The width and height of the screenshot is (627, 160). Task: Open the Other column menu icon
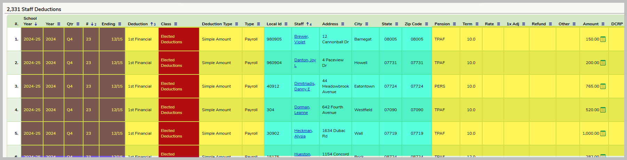(x=574, y=24)
